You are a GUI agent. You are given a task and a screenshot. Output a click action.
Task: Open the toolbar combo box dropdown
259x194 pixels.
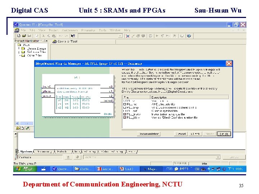coord(121,36)
